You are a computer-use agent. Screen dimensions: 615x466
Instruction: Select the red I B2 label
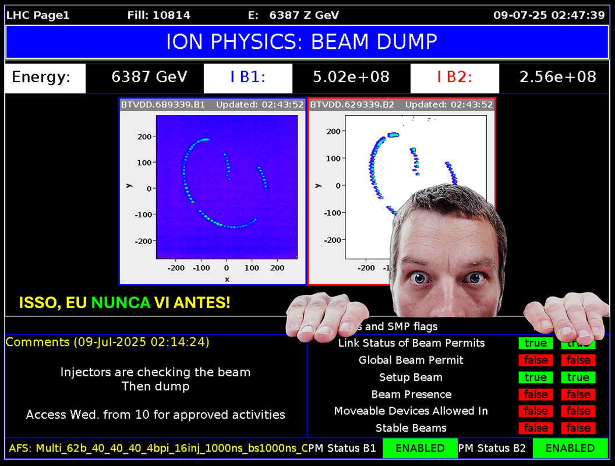click(454, 77)
